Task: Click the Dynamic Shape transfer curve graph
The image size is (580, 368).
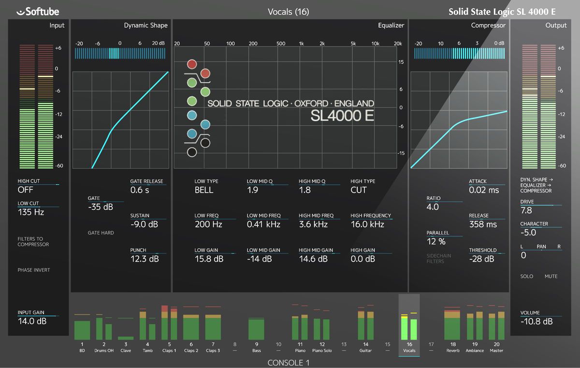Action: click(x=121, y=120)
